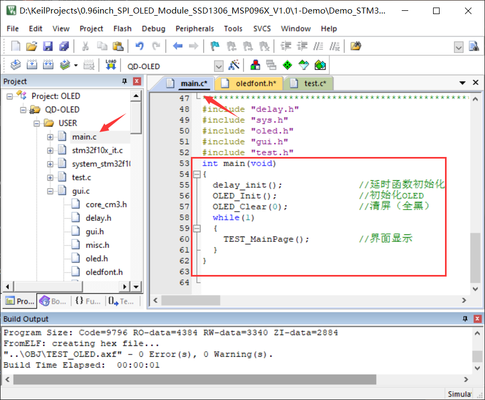The height and width of the screenshot is (400, 485).
Task: Click the Build Output horizontal scrollbar thumb
Action: point(195,379)
